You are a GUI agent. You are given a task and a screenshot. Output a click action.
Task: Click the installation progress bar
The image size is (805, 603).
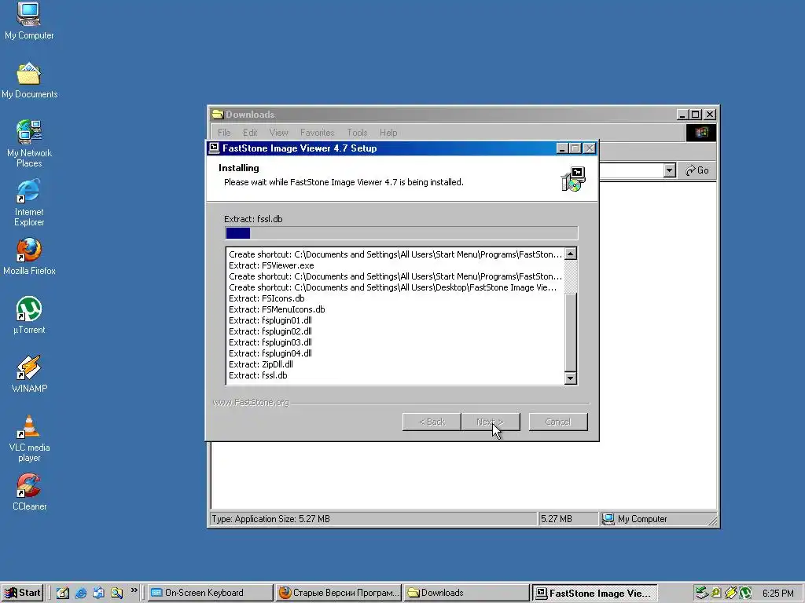402,233
